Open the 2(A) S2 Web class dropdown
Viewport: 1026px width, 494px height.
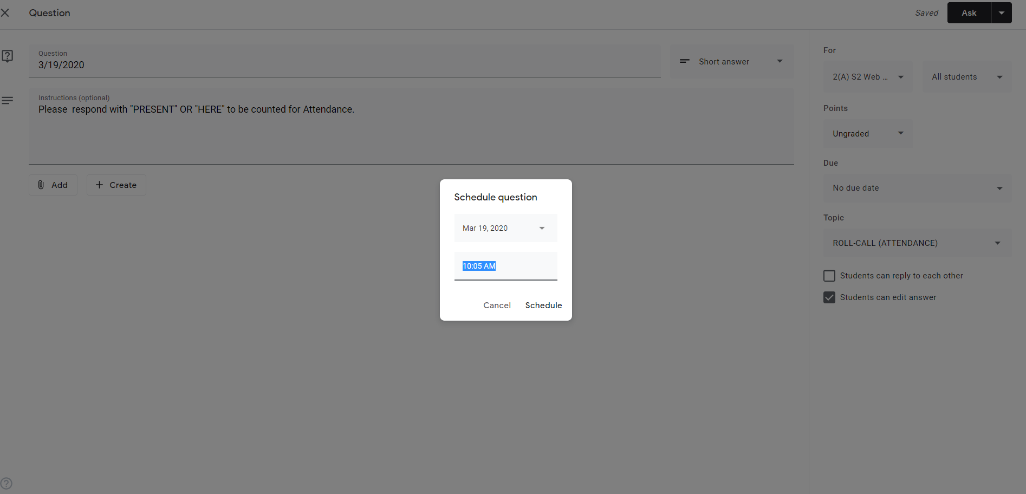pyautogui.click(x=867, y=77)
